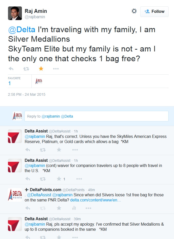Retweet Raj Amin's main tweet

point(26,69)
